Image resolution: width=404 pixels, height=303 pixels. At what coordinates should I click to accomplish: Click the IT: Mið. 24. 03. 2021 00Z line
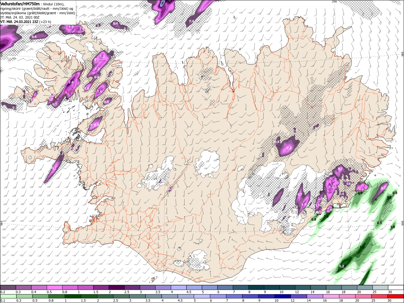20,17
